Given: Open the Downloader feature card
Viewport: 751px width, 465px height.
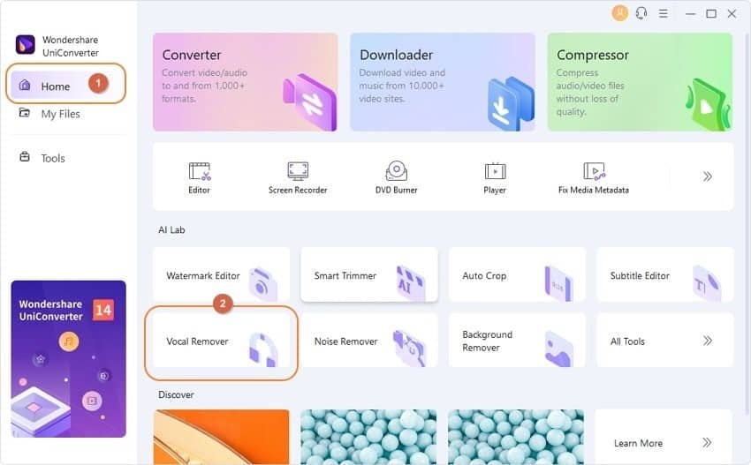Looking at the screenshot, I should 443,82.
